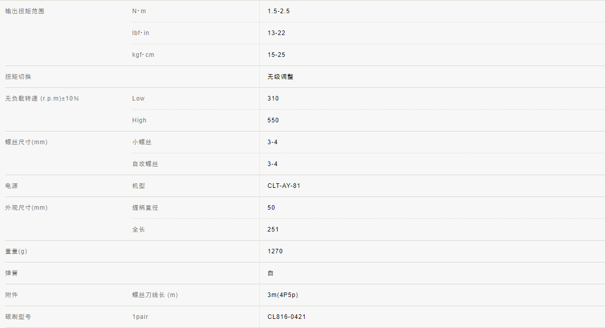
Task: Click the lbf·in unit label
Action: point(141,33)
